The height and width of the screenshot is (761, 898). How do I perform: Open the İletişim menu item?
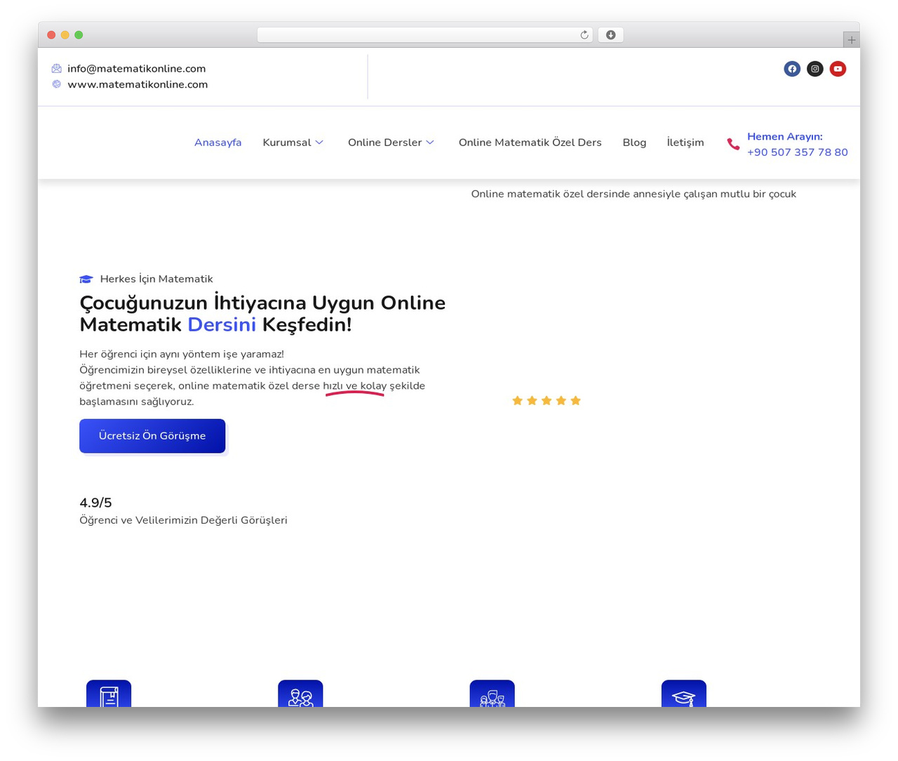coord(685,143)
